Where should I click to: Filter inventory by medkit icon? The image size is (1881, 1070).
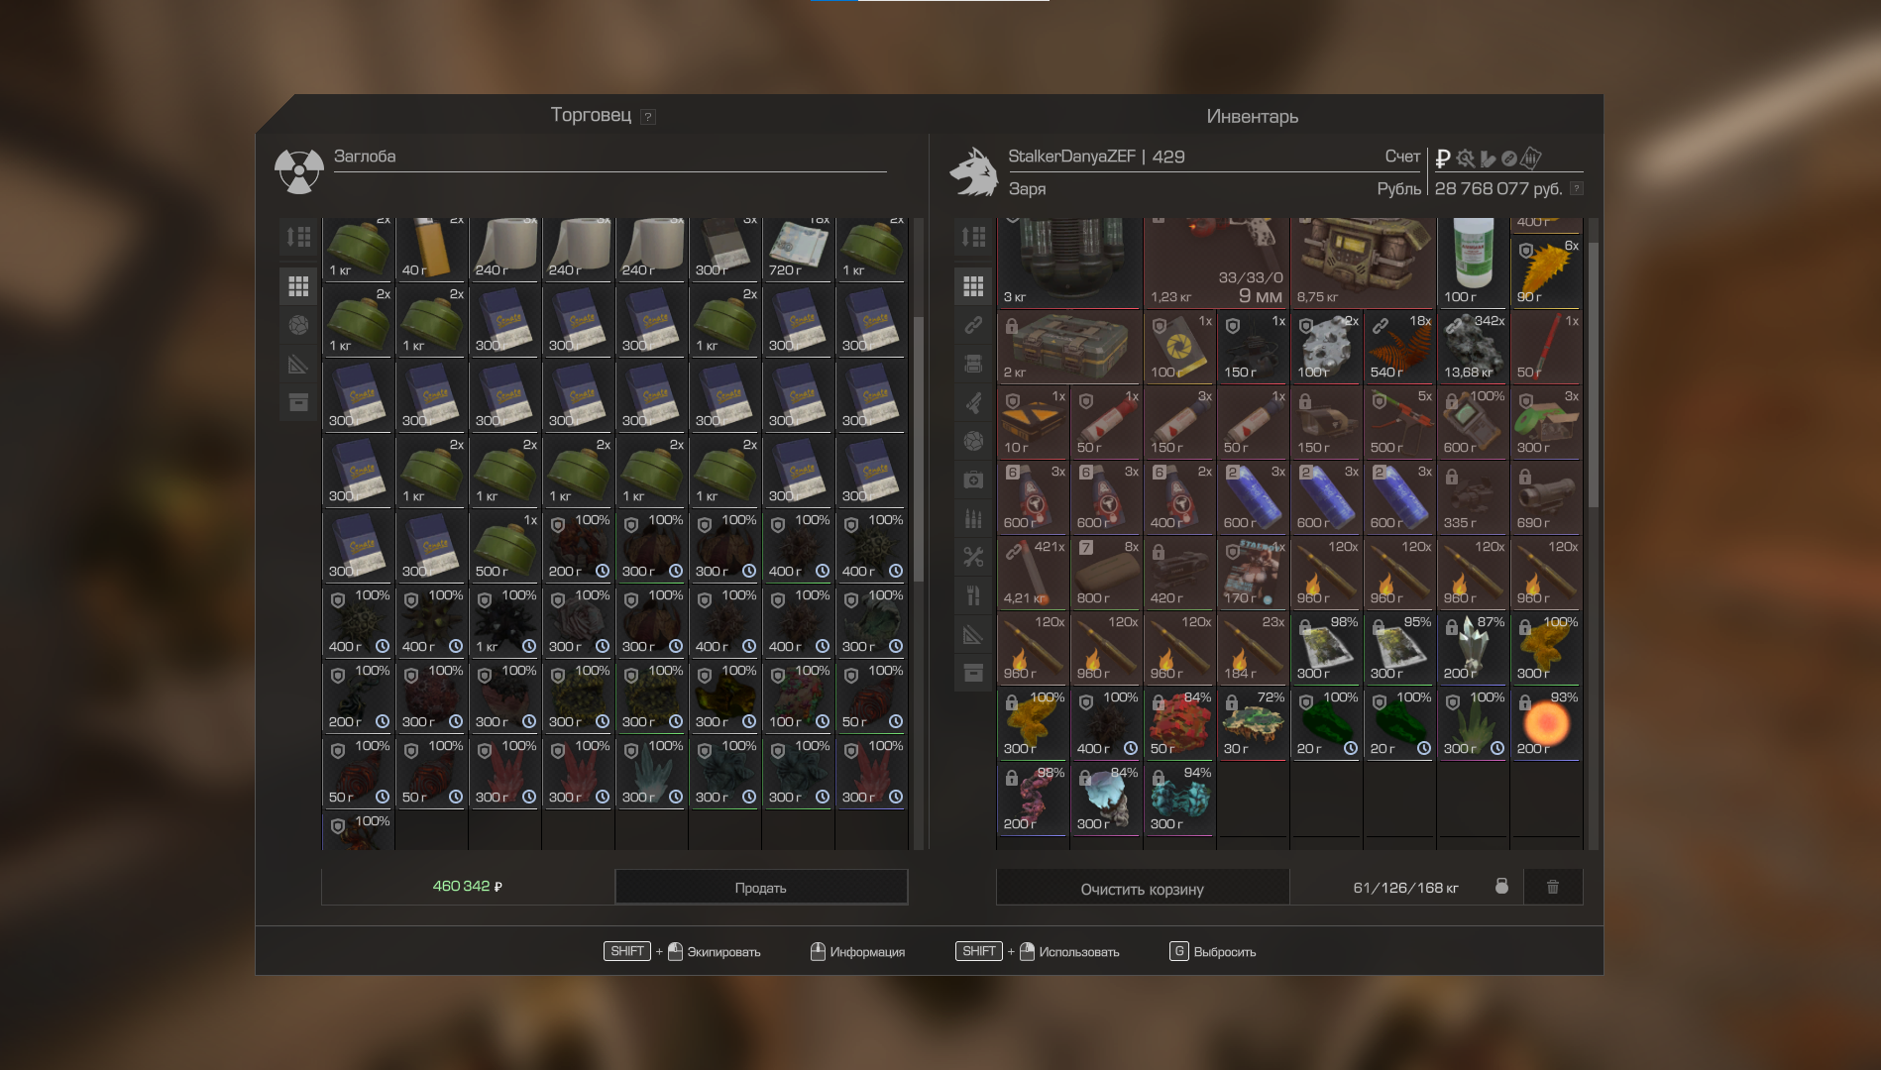point(974,480)
